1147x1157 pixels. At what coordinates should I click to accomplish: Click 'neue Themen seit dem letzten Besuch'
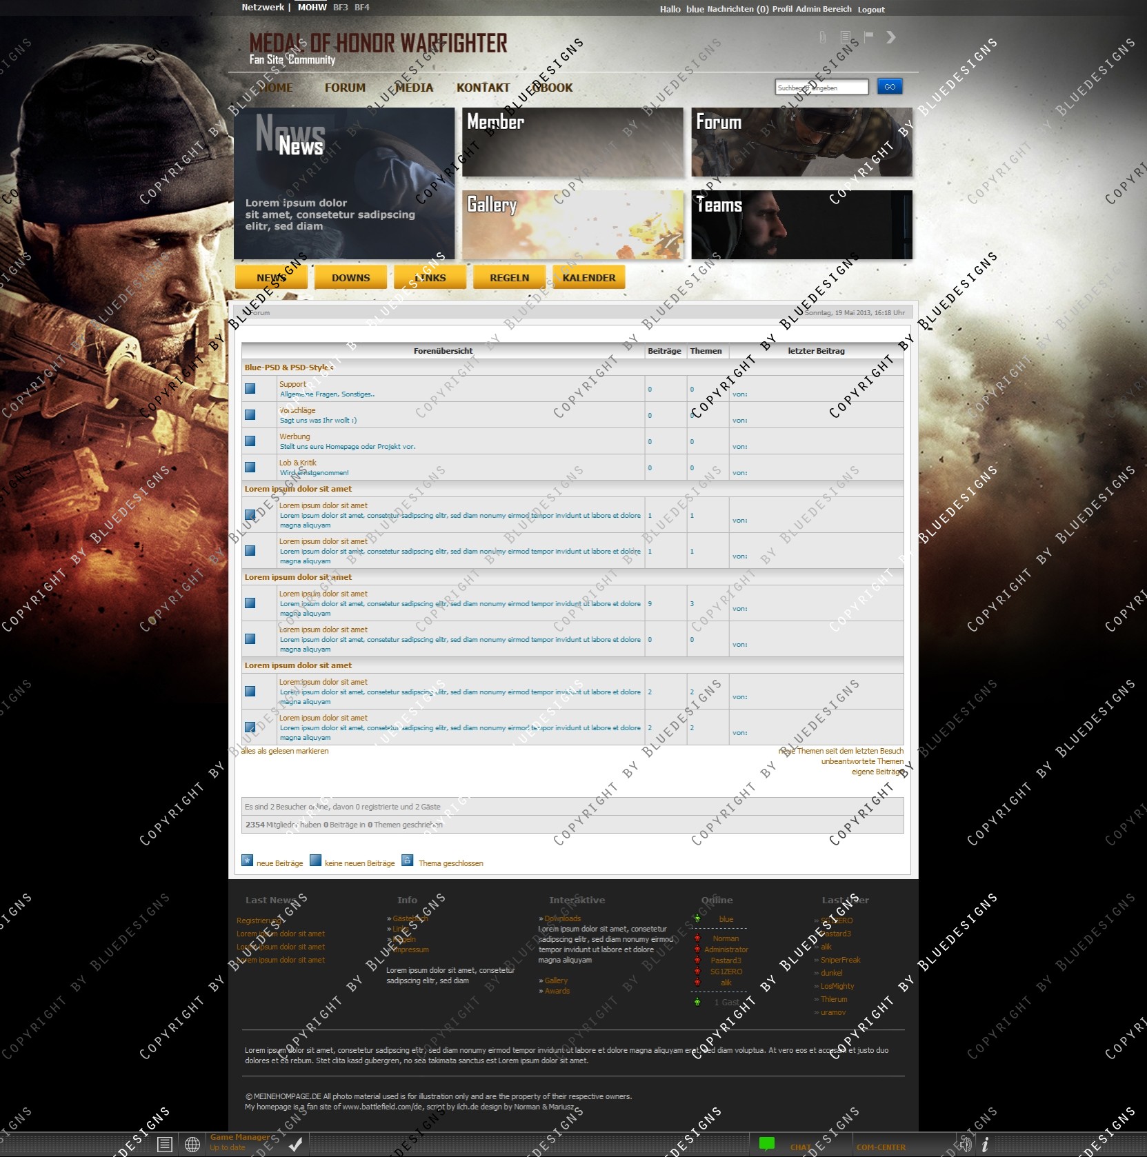click(841, 751)
